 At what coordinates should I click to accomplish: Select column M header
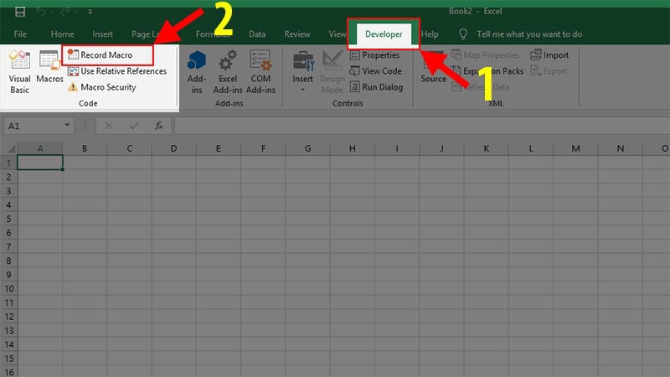click(575, 148)
